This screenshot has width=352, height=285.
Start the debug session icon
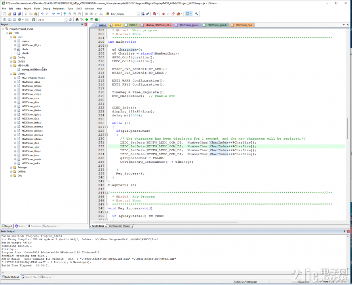point(154,14)
